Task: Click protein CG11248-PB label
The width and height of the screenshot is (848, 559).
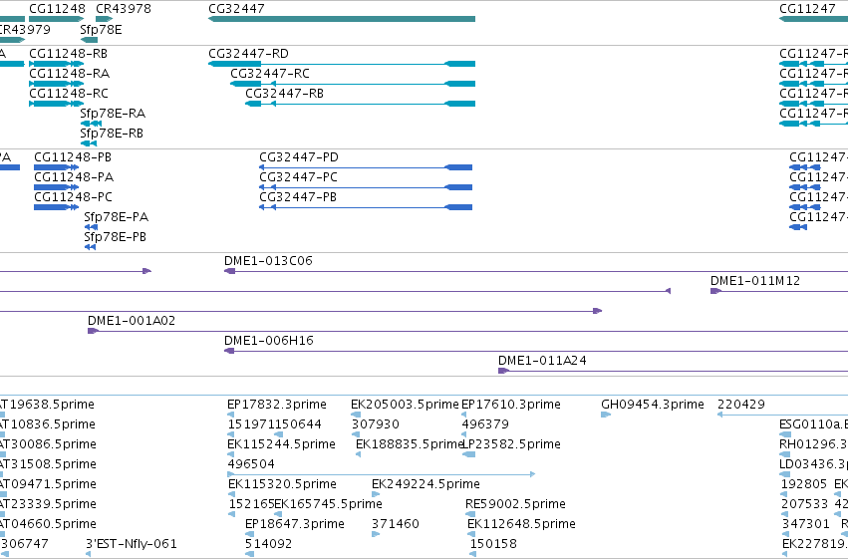Action: 73,156
